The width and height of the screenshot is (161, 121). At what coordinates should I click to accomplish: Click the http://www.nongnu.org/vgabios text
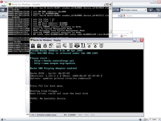click(x=55, y=63)
